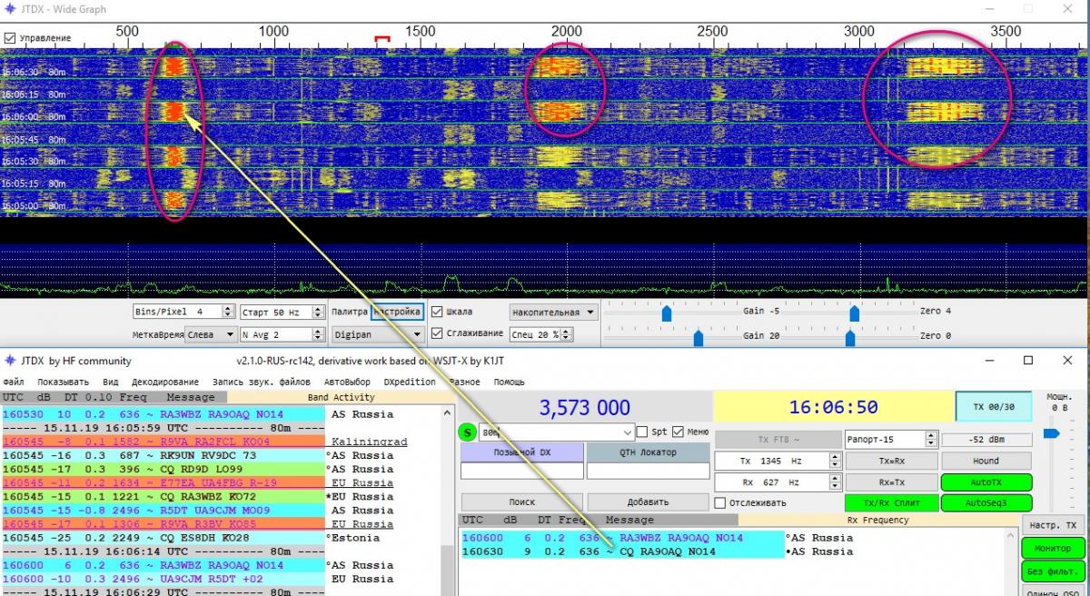1090x596 pixels.
Task: Expand the Накопительная mode dropdown
Action: 553,312
